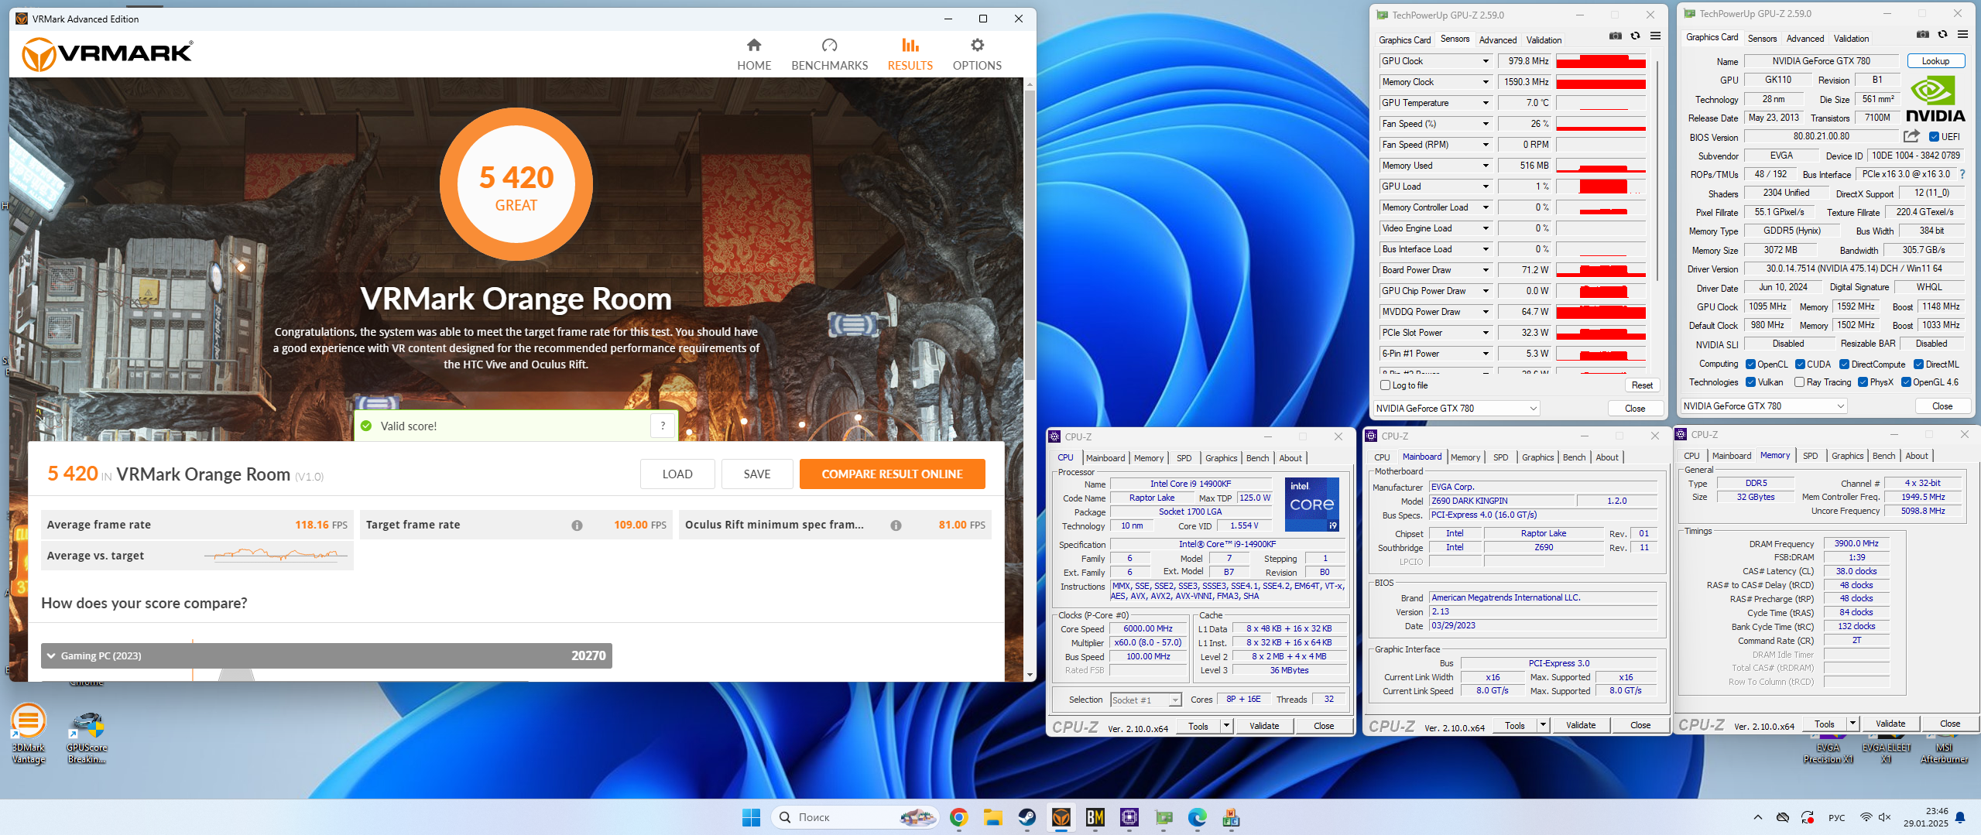Image resolution: width=1981 pixels, height=835 pixels.
Task: Click the Bus Interface question mark in GPU-Z
Action: pos(1962,174)
